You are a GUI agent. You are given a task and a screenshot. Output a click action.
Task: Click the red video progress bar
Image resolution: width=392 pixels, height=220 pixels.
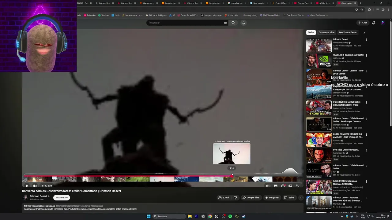coord(128,175)
